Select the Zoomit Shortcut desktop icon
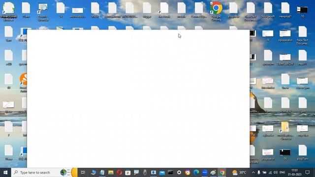The height and width of the screenshot is (177, 315). [x=43, y=12]
